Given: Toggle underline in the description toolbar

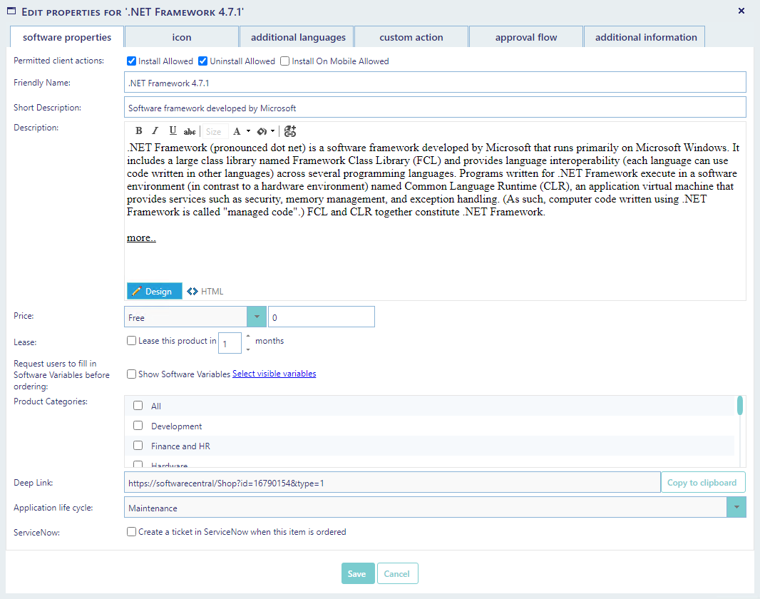Looking at the screenshot, I should click(173, 131).
